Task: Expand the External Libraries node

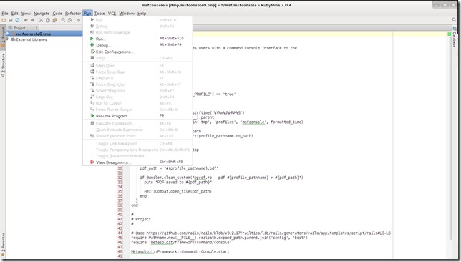Action: [x=8, y=39]
